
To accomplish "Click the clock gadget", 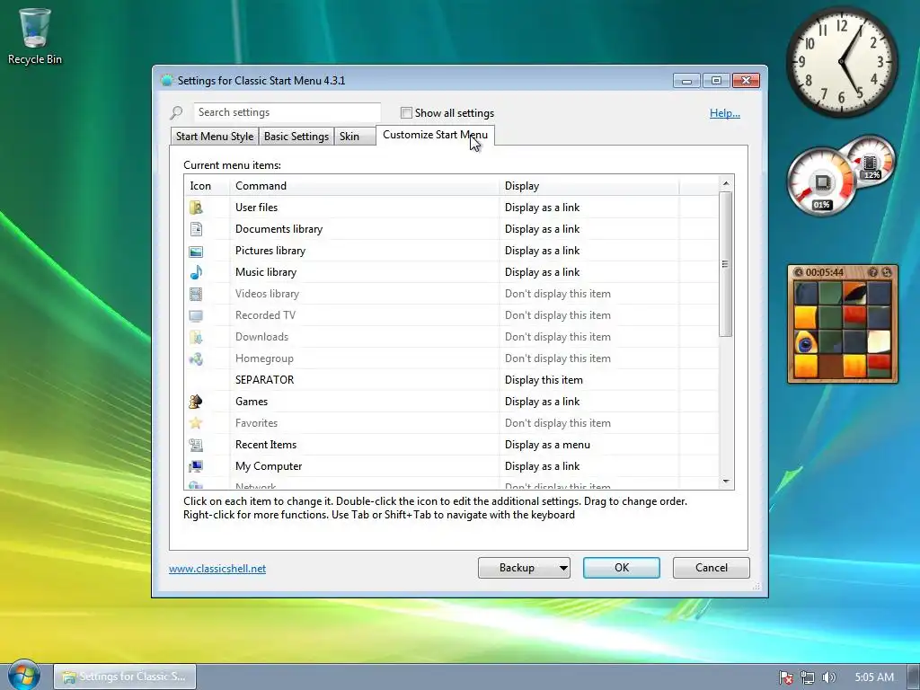I will 842,61.
